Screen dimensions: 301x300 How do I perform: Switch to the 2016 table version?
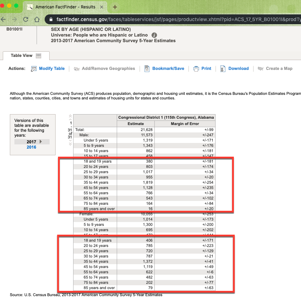point(31,147)
